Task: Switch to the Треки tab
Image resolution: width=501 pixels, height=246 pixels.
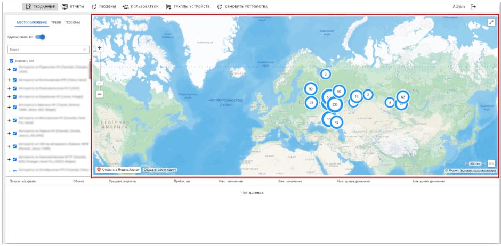Action: (x=56, y=23)
